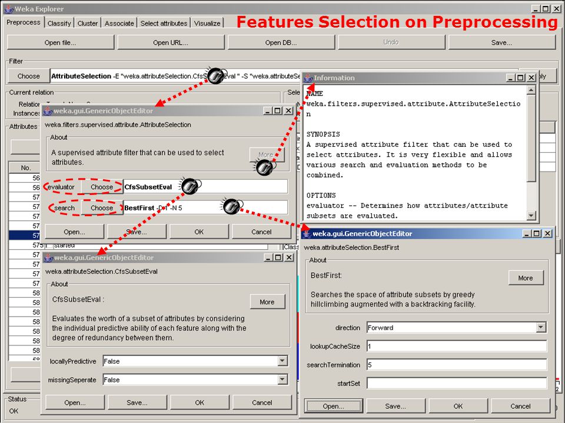Click the lookupCacheSize input field
Image resolution: width=565 pixels, height=423 pixels.
pos(457,346)
